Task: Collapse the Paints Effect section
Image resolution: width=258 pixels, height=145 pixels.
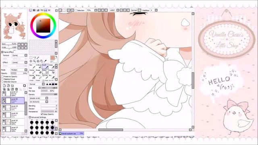Action: coord(2,52)
